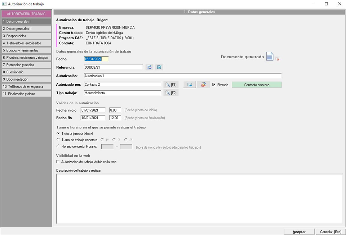Screen dimensions: 346x235
Task: Open the Tipo trabajo lookup with the F2 button
Action: [x=171, y=93]
